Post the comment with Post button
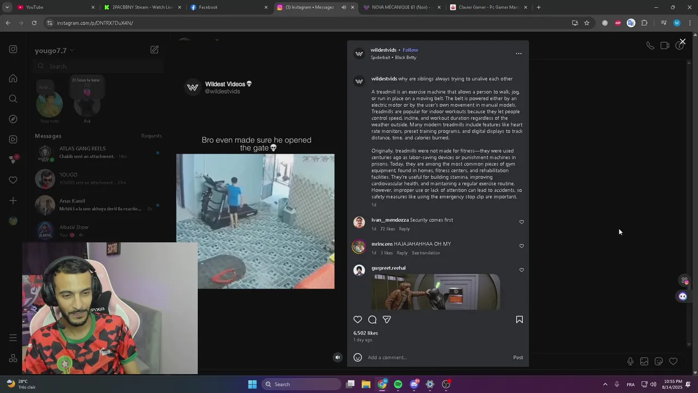This screenshot has width=698, height=393. [518, 358]
